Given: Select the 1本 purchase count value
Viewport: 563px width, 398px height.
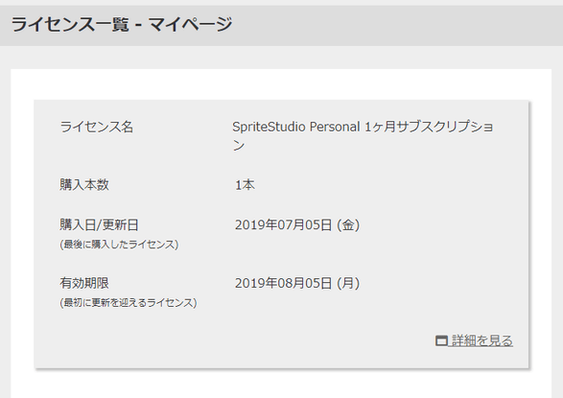Looking at the screenshot, I should click(245, 185).
